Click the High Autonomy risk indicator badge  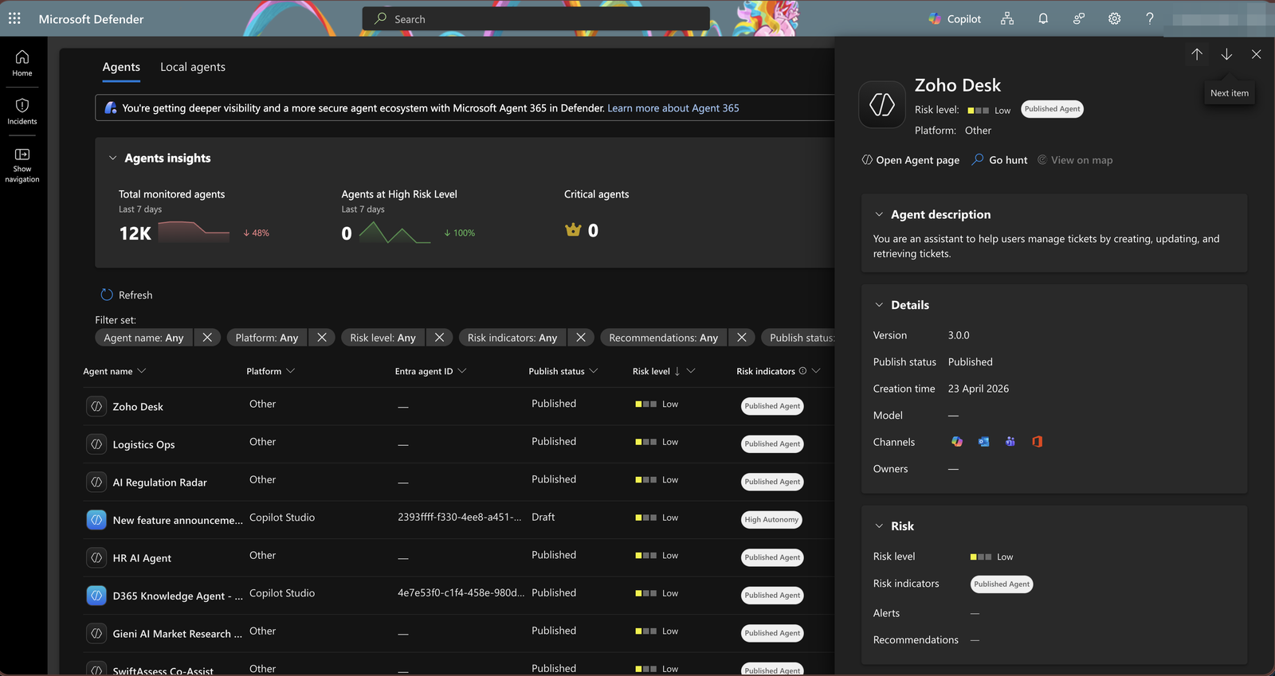(771, 520)
